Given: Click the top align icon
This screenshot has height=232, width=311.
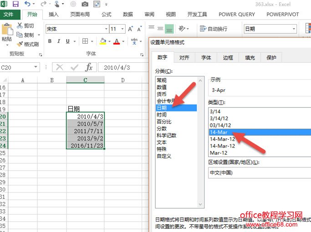Looking at the screenshot, I should coord(151,28).
